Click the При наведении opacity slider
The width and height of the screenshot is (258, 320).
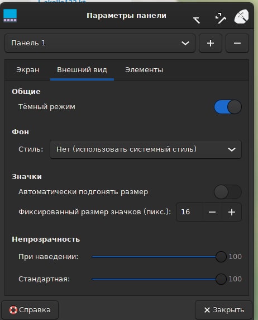click(x=159, y=257)
